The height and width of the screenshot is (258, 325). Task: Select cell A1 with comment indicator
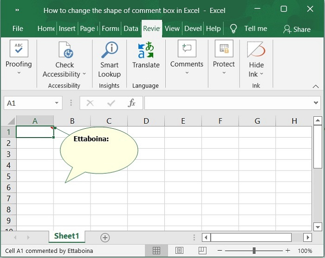pyautogui.click(x=35, y=132)
